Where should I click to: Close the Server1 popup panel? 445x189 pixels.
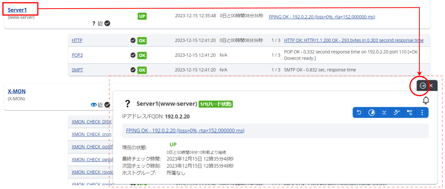click(x=431, y=86)
